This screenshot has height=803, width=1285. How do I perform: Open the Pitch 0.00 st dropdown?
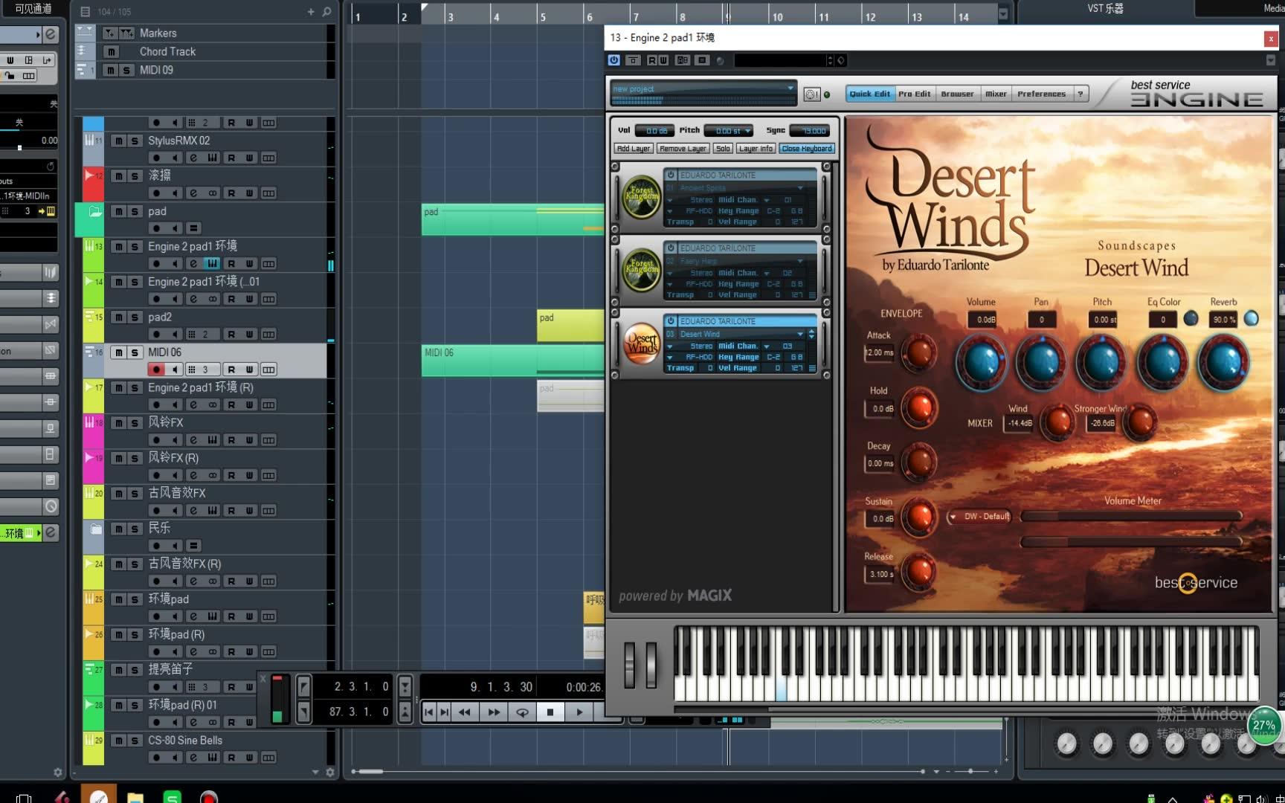[747, 131]
